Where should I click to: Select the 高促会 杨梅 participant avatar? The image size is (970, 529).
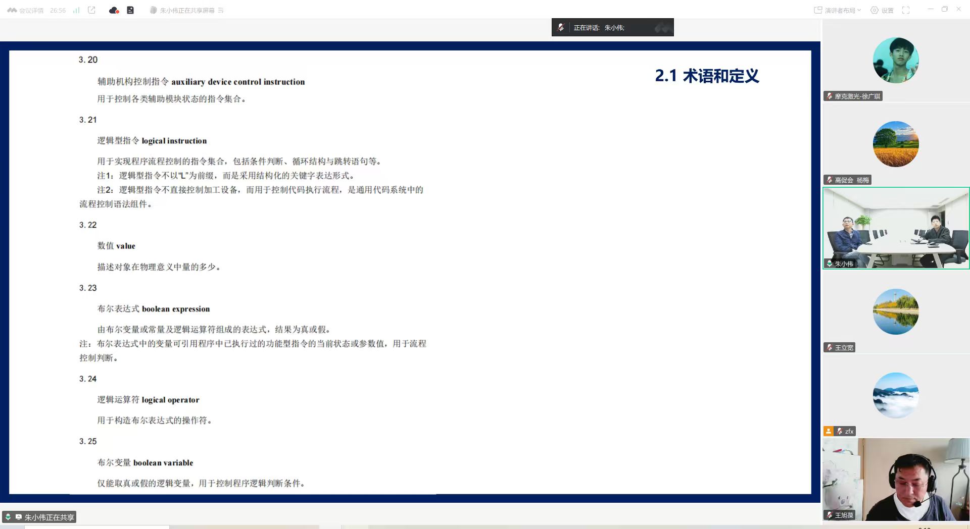pos(896,144)
